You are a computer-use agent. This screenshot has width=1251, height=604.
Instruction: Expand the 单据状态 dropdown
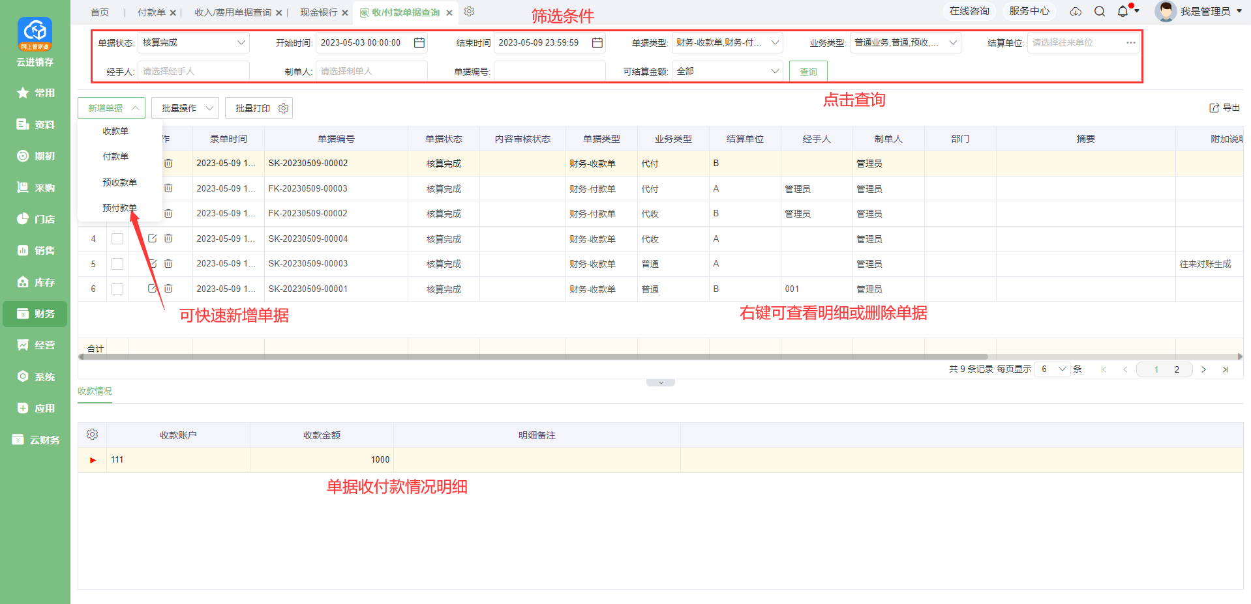click(x=193, y=42)
